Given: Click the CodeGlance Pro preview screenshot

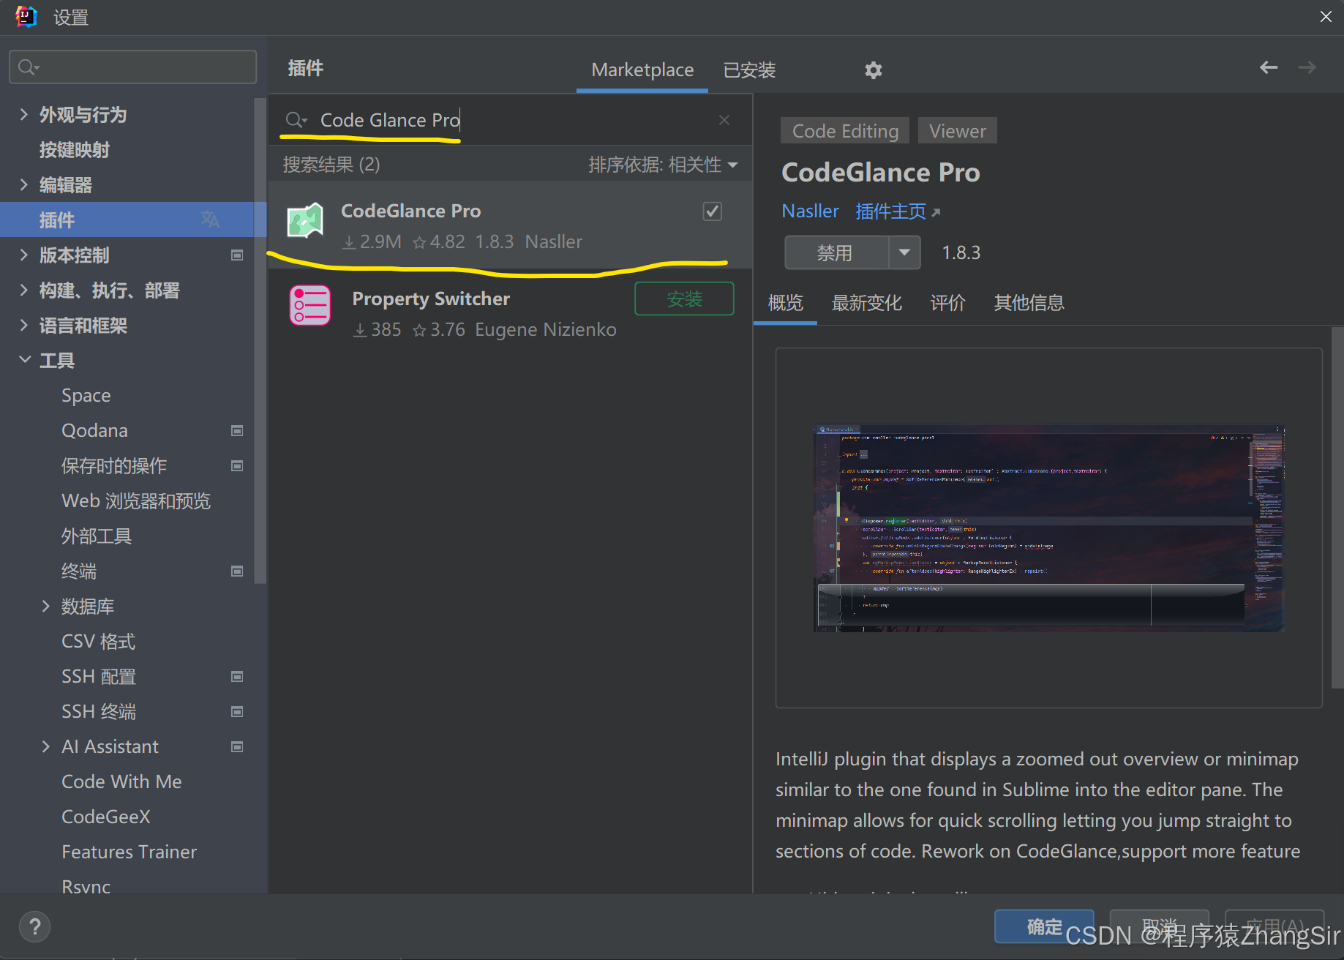Looking at the screenshot, I should coord(1049,528).
